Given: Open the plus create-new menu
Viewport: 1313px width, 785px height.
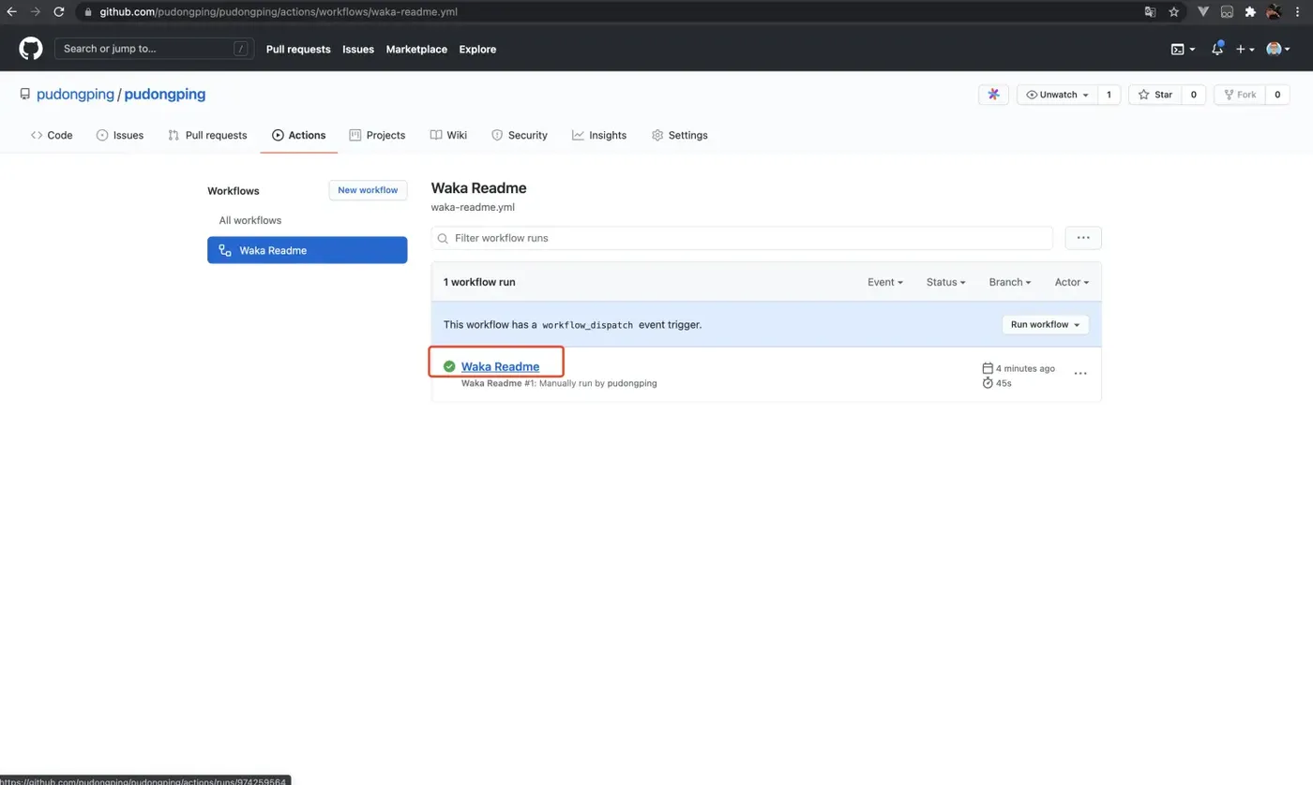Looking at the screenshot, I should (1245, 49).
